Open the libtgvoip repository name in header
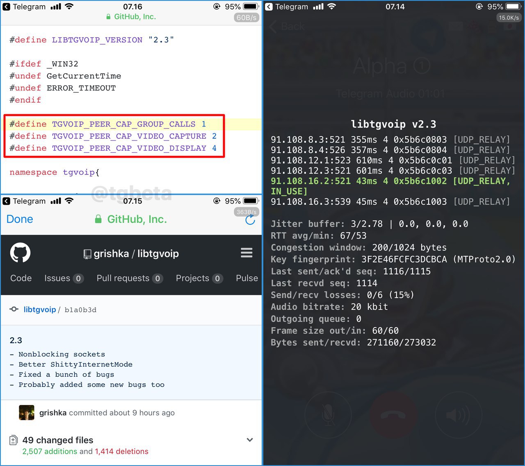 tap(158, 254)
